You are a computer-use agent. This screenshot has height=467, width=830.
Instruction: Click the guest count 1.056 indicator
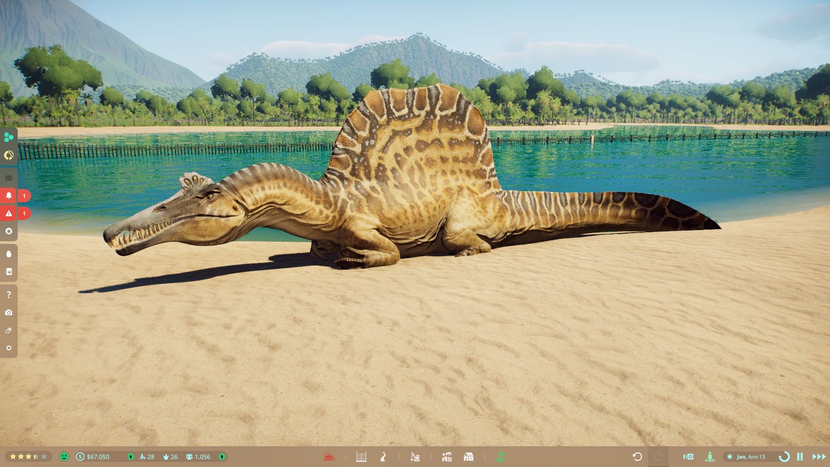coord(198,457)
